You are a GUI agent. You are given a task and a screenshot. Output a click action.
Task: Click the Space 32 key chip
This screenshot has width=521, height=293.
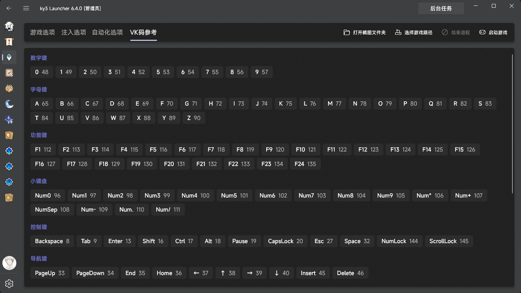pos(357,241)
